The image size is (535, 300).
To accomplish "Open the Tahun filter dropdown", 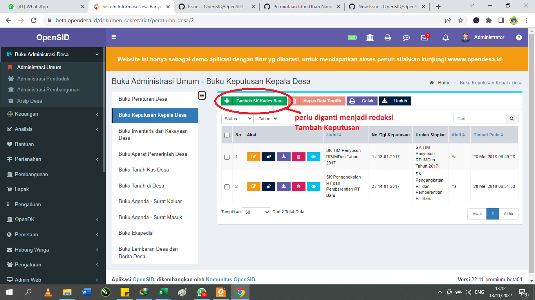I will coord(267,118).
